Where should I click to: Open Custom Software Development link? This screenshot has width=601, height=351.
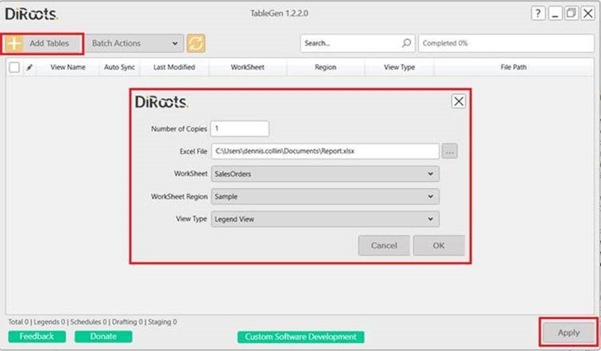301,337
